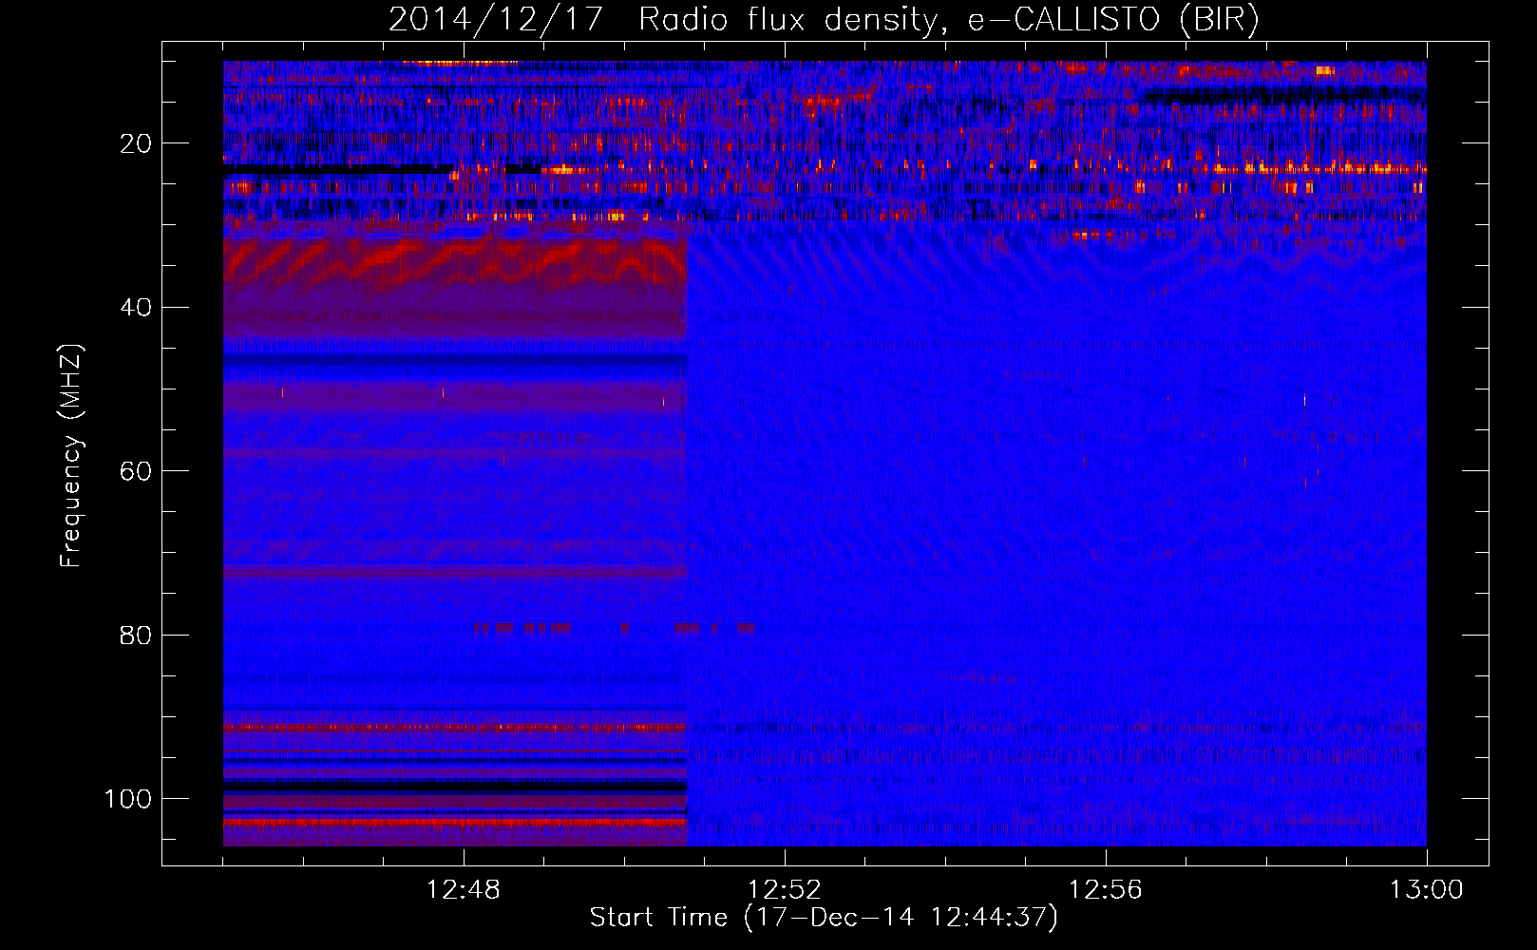Click the "12:48" time tick label

click(464, 890)
